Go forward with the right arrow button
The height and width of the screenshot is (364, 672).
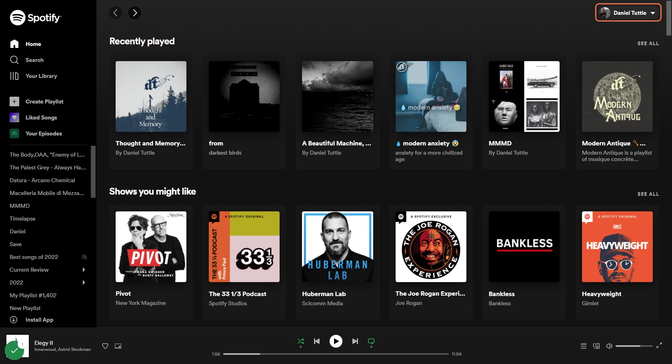135,13
